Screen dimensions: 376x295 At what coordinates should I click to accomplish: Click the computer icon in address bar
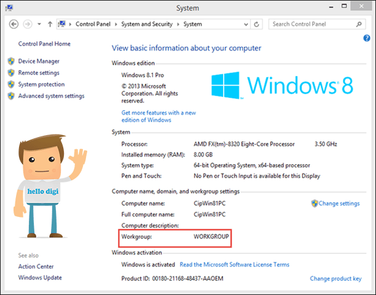click(x=62, y=24)
